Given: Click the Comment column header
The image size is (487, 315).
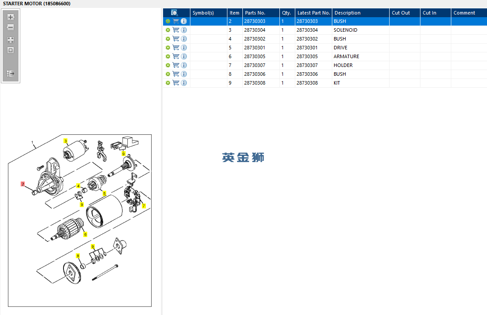Looking at the screenshot, I should point(469,13).
